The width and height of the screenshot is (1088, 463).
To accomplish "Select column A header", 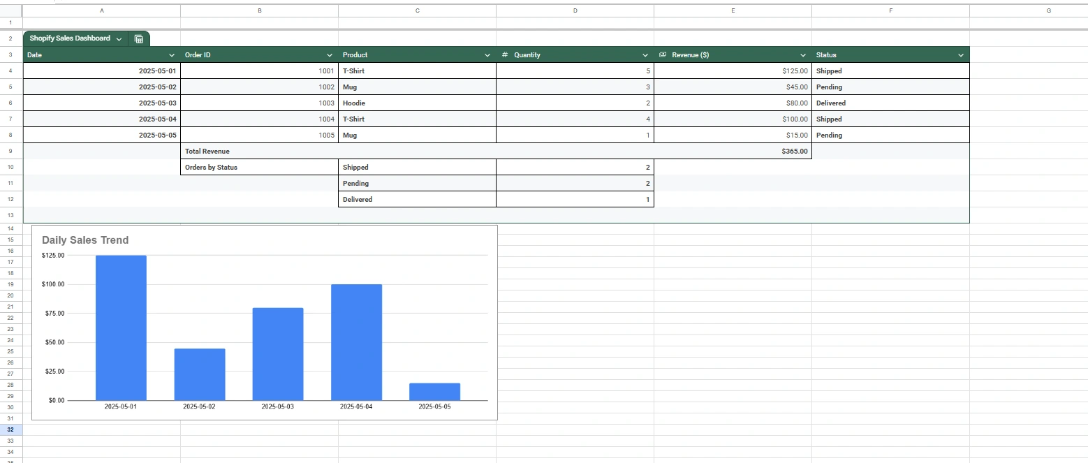I will (x=102, y=10).
